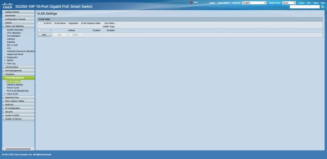Click the Delete button

pos(75,35)
